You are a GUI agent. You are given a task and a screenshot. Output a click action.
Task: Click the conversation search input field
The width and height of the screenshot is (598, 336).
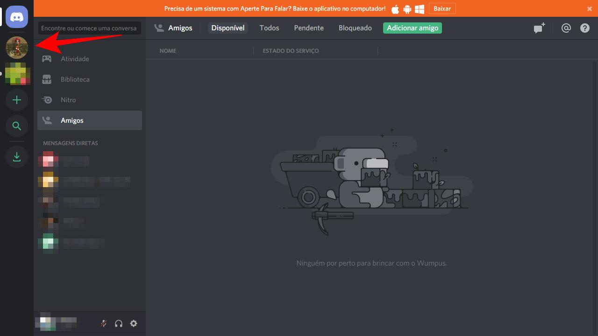89,28
